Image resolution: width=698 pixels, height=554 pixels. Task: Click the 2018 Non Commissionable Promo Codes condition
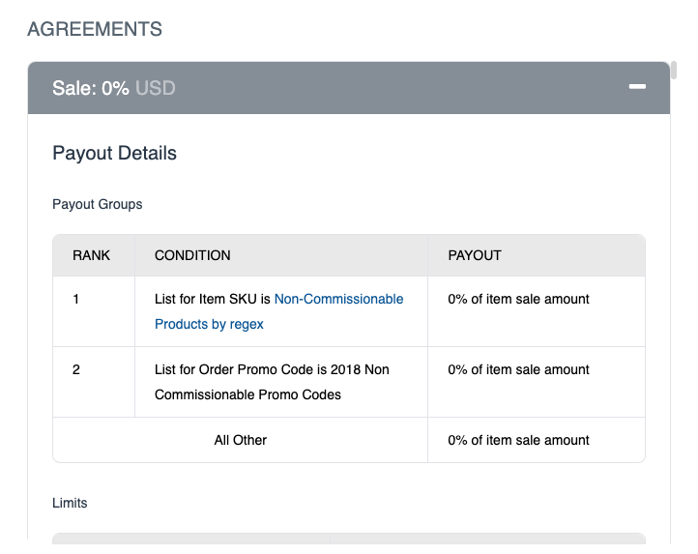click(272, 382)
